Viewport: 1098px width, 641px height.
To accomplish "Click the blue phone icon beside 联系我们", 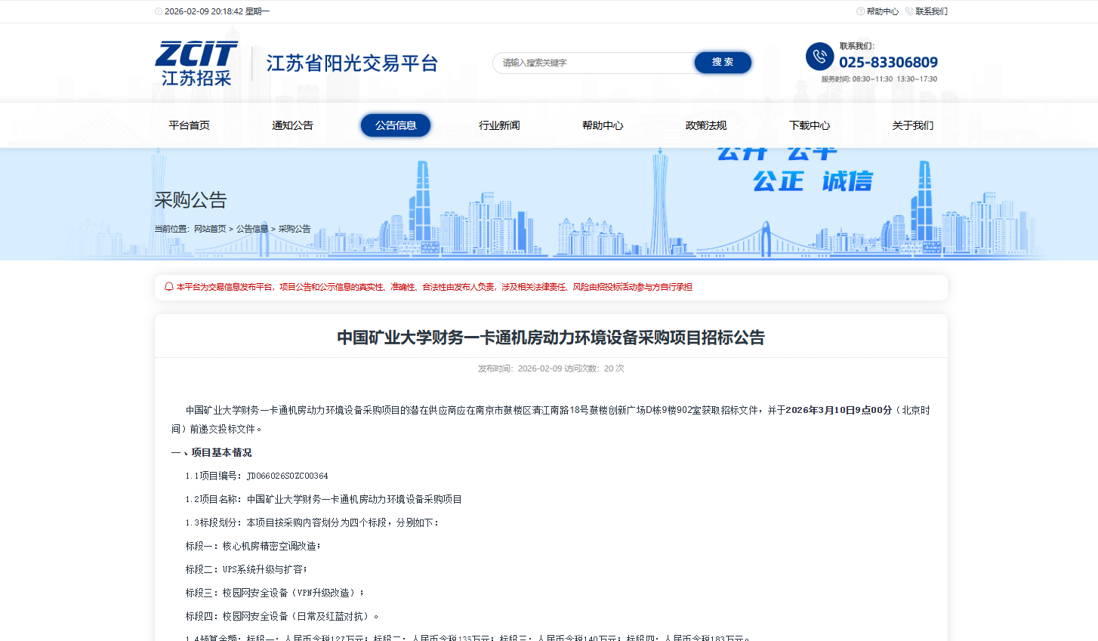I will pyautogui.click(x=819, y=57).
